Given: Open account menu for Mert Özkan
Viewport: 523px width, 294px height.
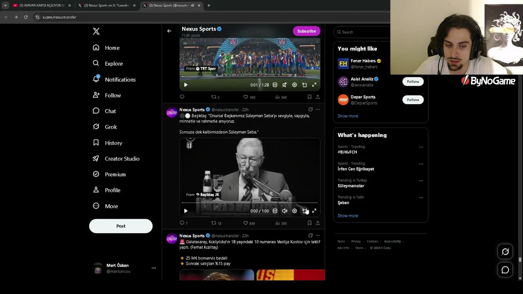Looking at the screenshot, I should (154, 268).
